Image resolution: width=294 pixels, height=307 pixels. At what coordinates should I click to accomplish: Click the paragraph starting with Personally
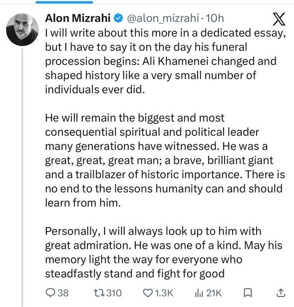tap(164, 252)
